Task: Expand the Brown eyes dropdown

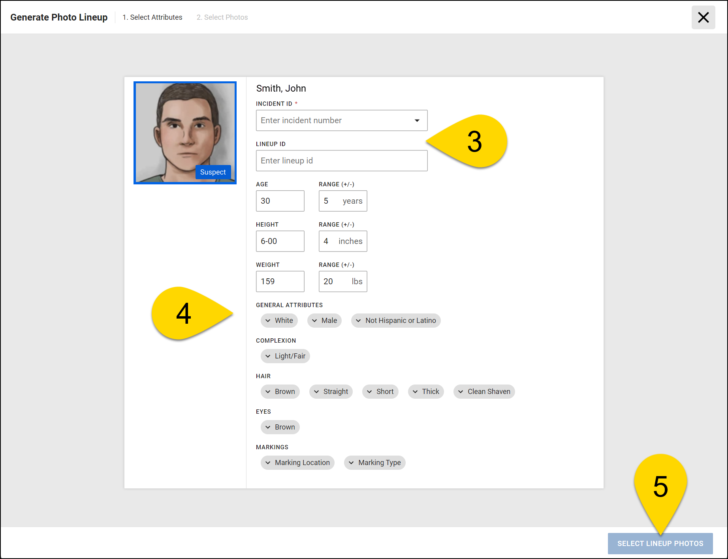Action: pos(280,427)
